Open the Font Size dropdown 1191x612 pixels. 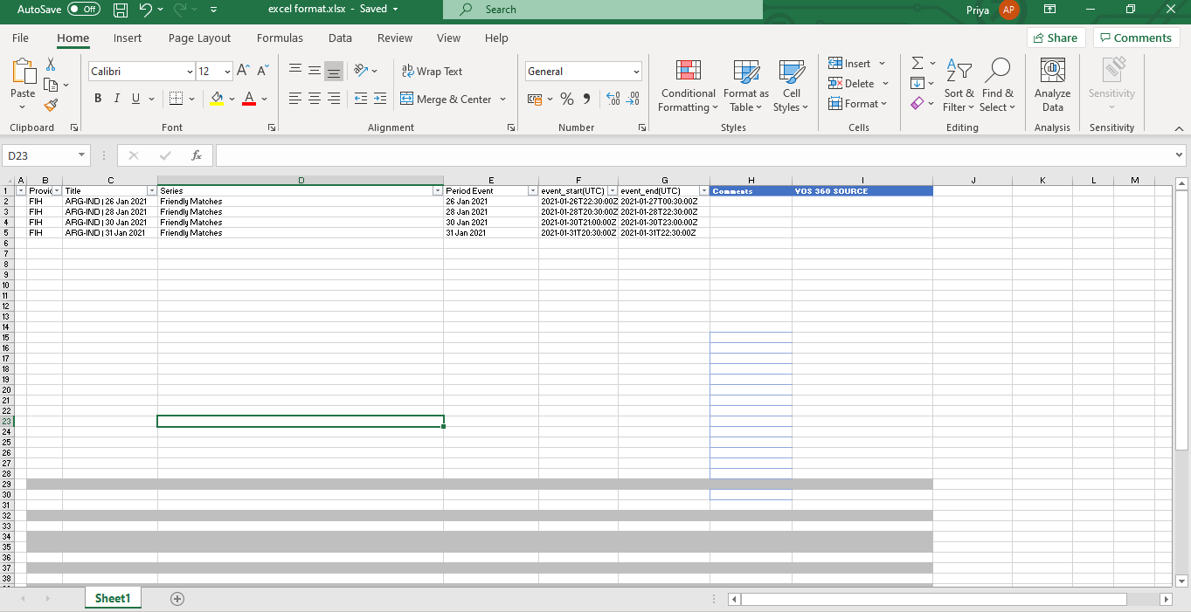pyautogui.click(x=226, y=71)
